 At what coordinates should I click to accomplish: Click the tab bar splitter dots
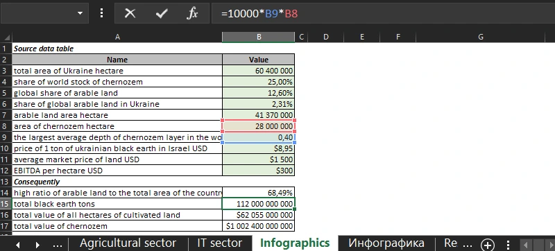[508, 244]
